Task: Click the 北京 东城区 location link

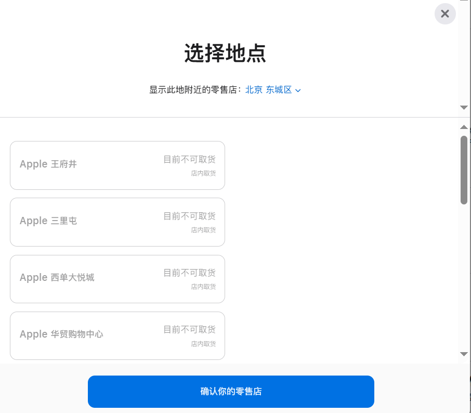Action: [268, 90]
